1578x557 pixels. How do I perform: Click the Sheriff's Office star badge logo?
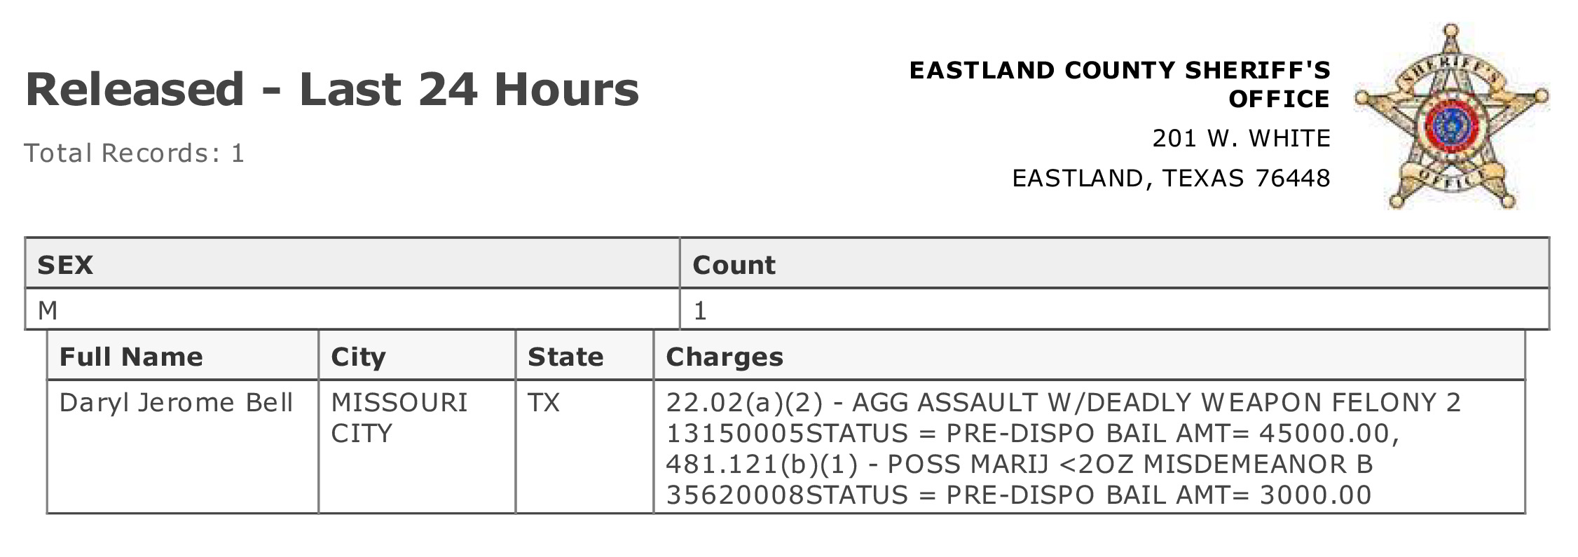point(1452,117)
